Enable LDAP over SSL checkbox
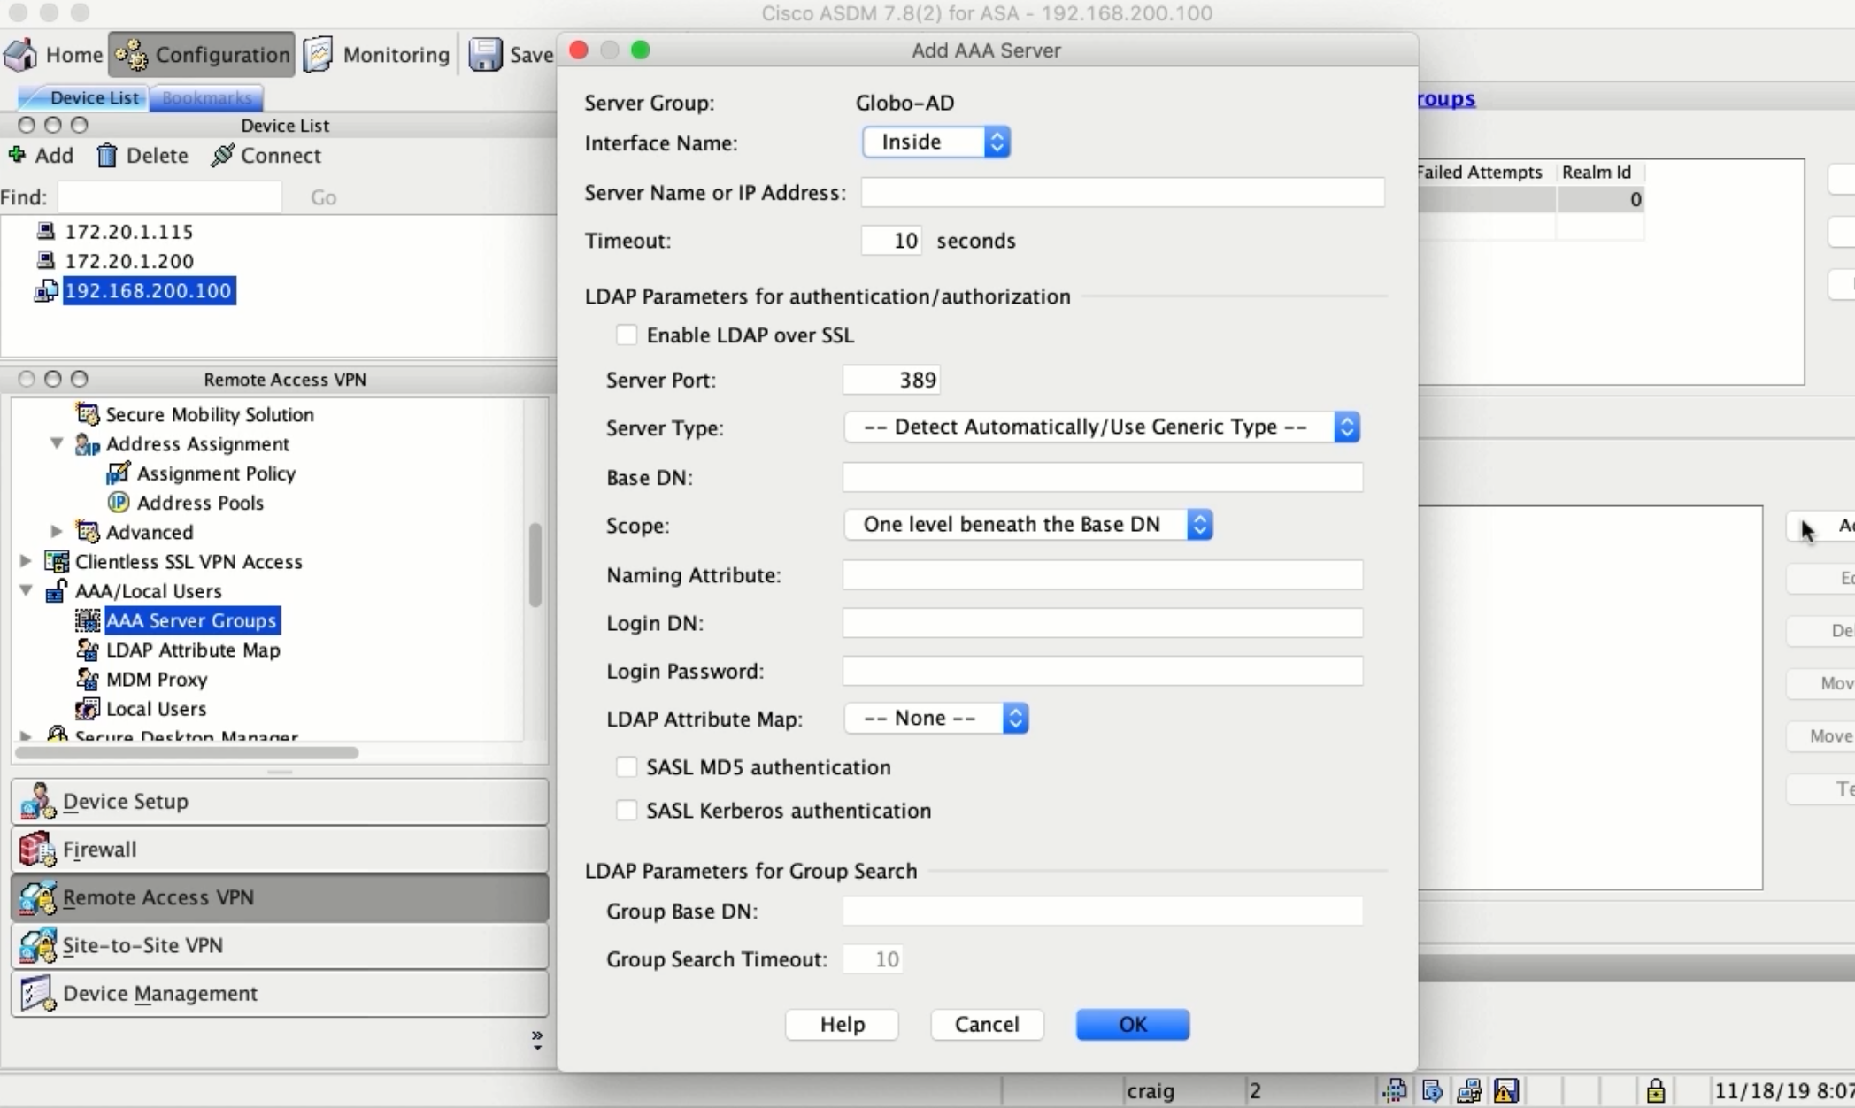This screenshot has height=1108, width=1855. [627, 335]
